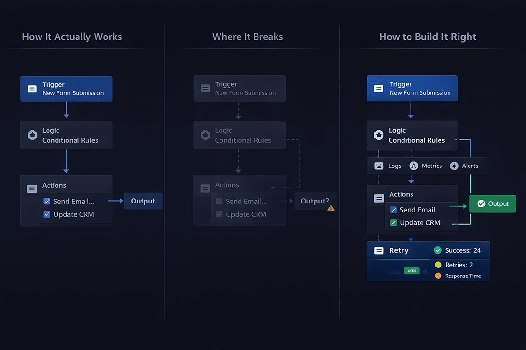Click the Metrics icon
Viewport: 526px width, 350px height.
(x=414, y=166)
